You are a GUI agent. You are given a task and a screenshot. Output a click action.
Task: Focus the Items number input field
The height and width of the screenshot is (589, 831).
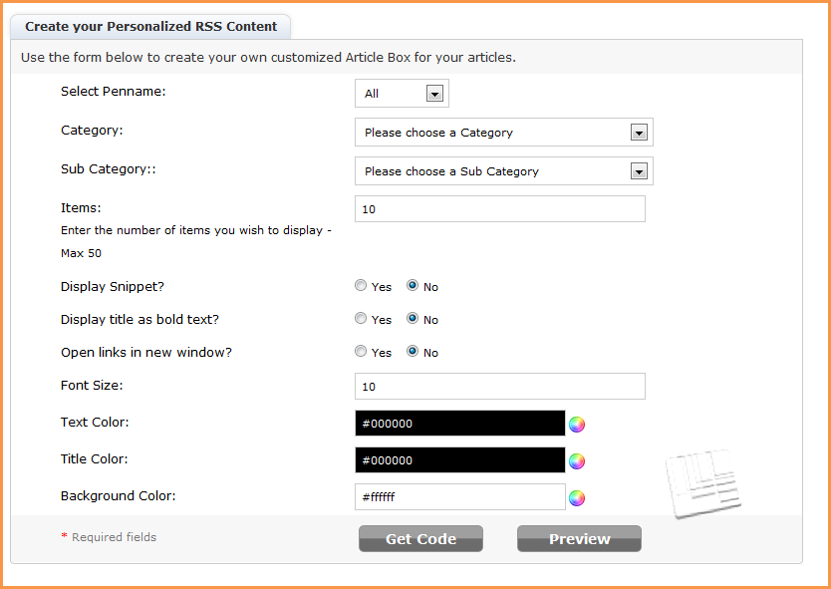click(x=499, y=209)
